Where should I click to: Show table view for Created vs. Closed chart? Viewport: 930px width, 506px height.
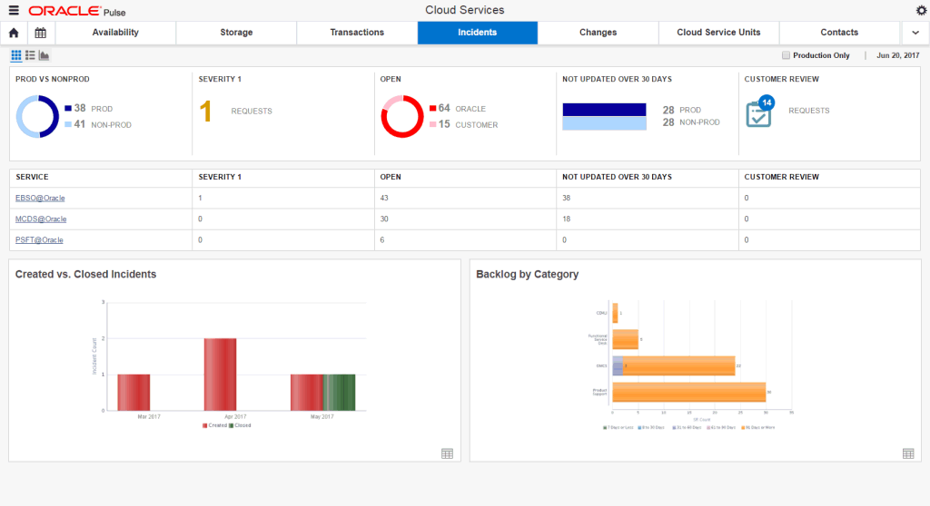point(447,453)
